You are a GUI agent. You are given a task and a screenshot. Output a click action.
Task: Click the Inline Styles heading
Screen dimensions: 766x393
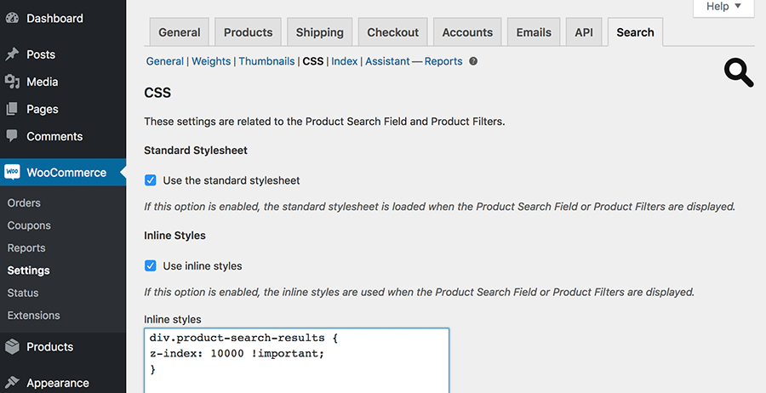click(174, 236)
